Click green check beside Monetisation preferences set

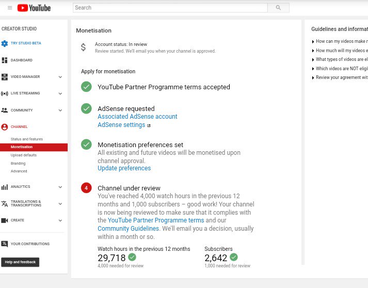86,145
